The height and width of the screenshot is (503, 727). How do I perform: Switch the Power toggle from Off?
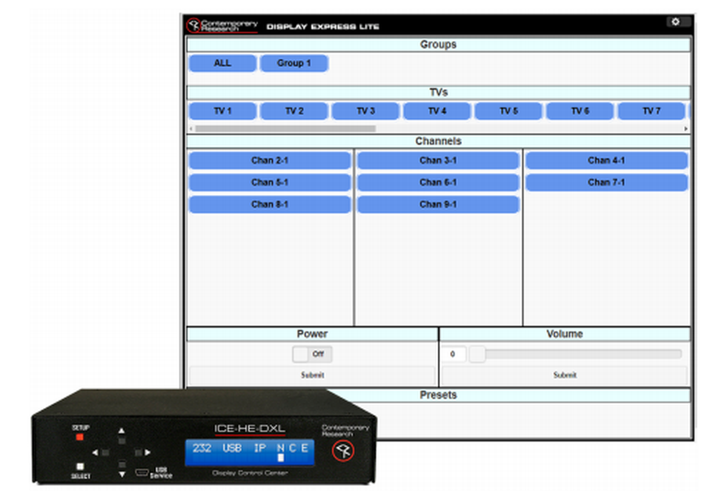pos(312,354)
